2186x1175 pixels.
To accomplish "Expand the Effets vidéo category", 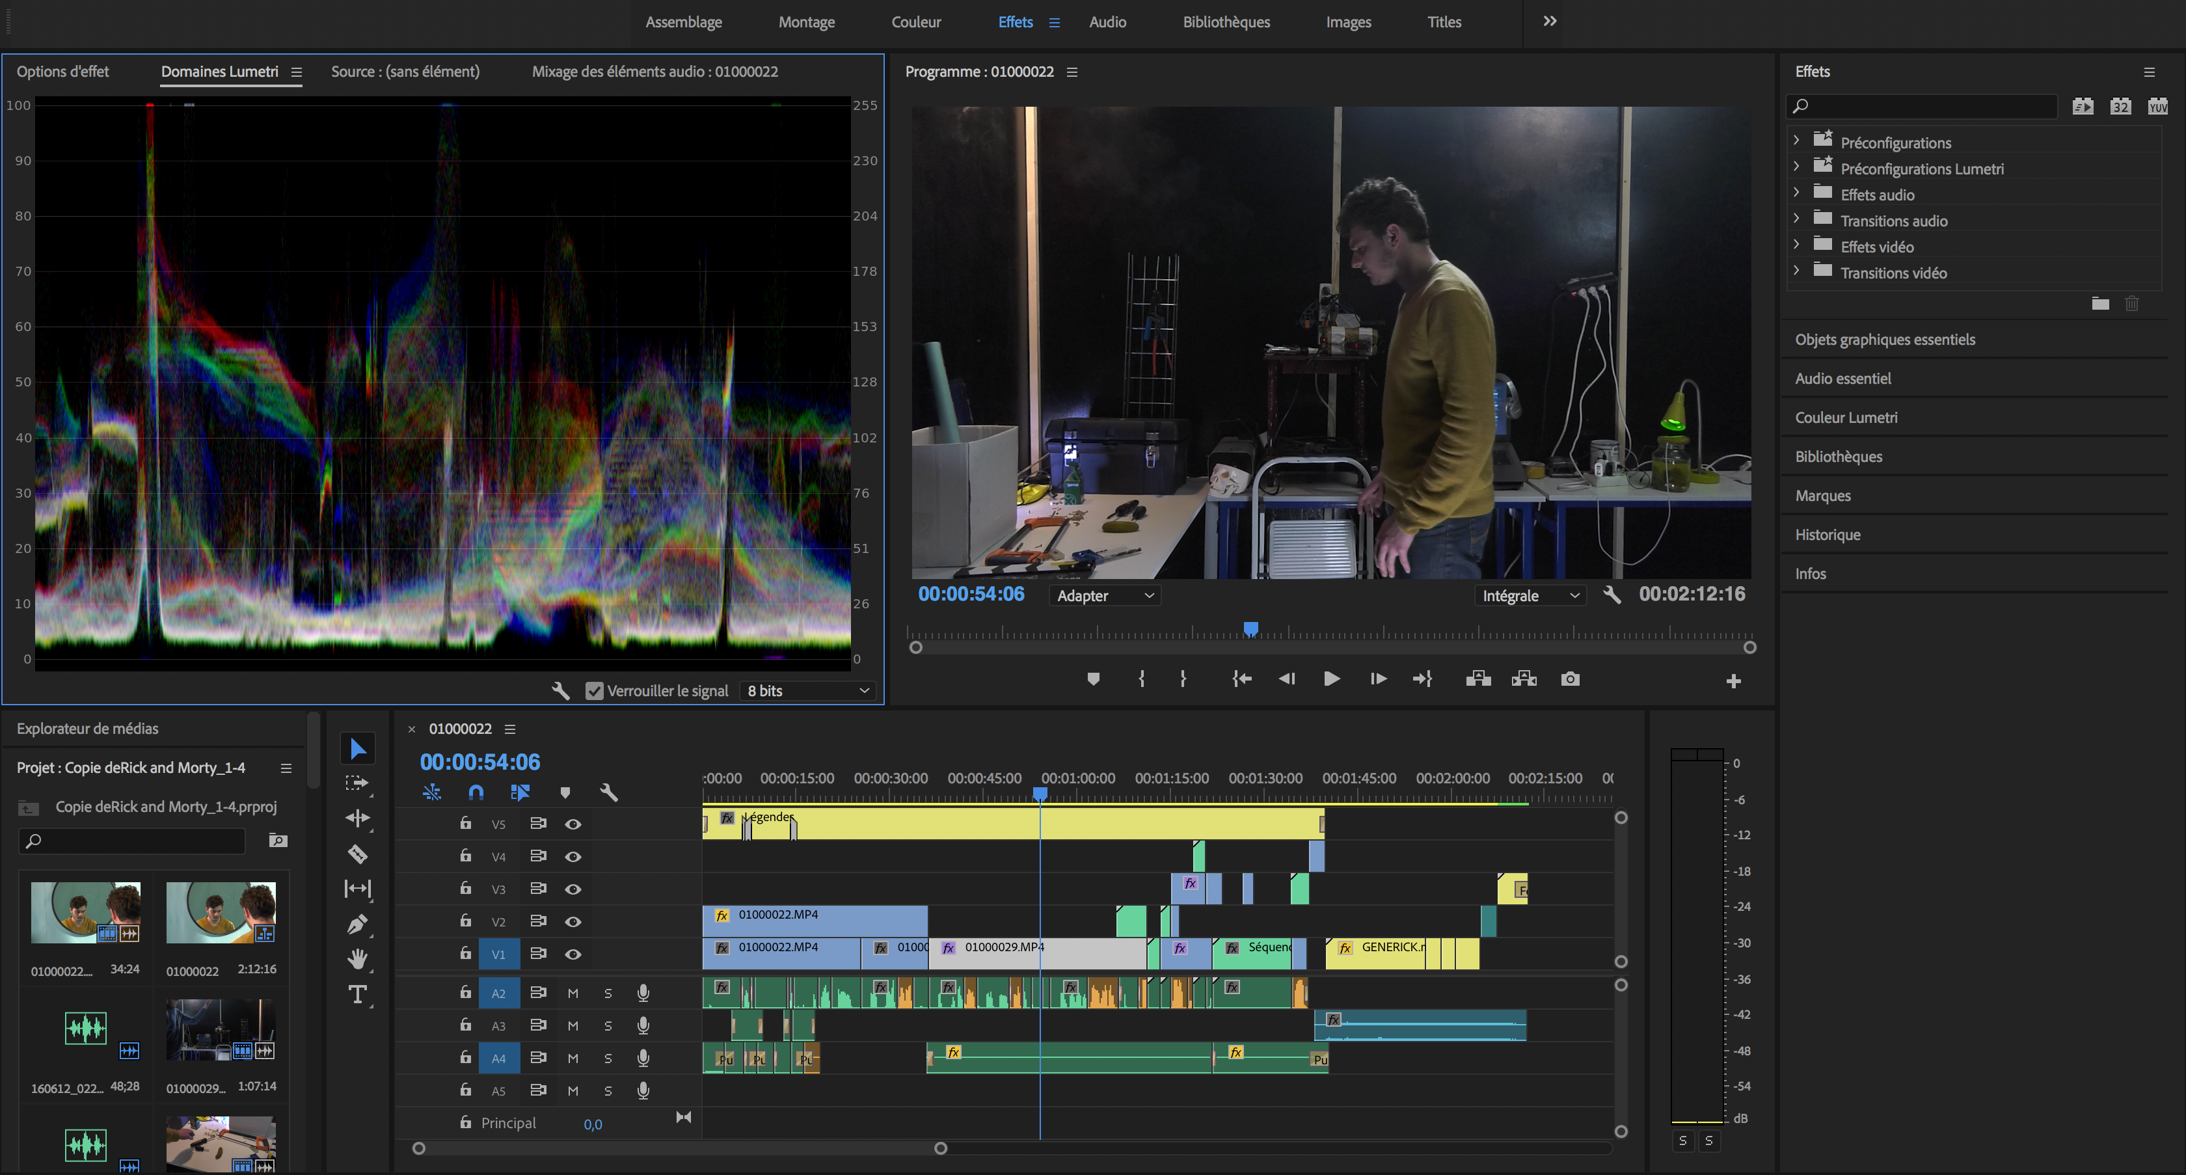I will [x=1796, y=246].
